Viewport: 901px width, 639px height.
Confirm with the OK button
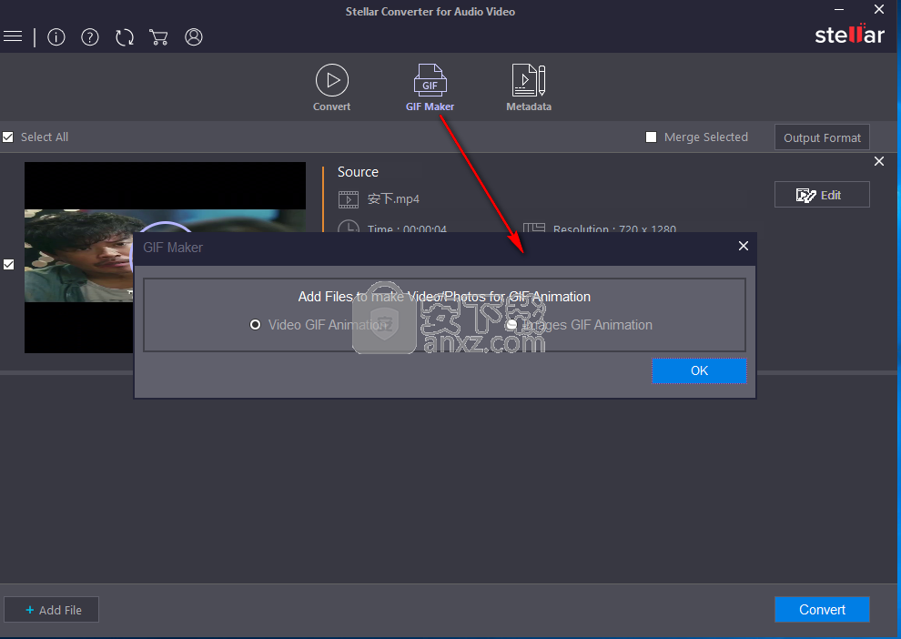699,370
